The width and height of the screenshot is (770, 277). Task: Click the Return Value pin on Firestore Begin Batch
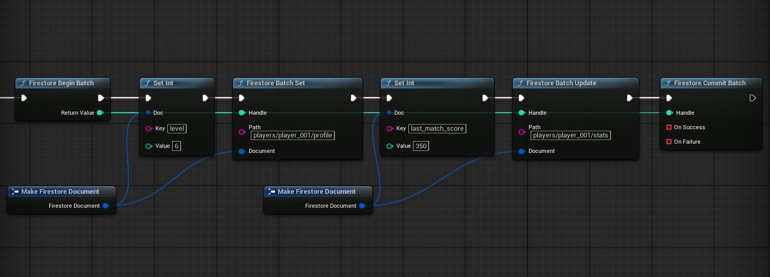tap(99, 113)
